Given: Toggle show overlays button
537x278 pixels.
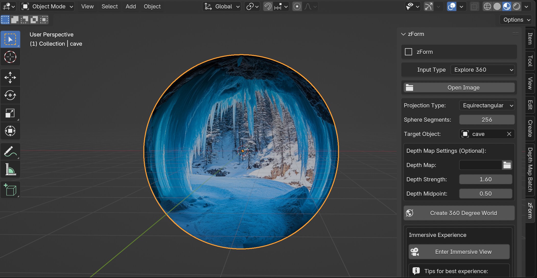Looking at the screenshot, I should [x=452, y=6].
